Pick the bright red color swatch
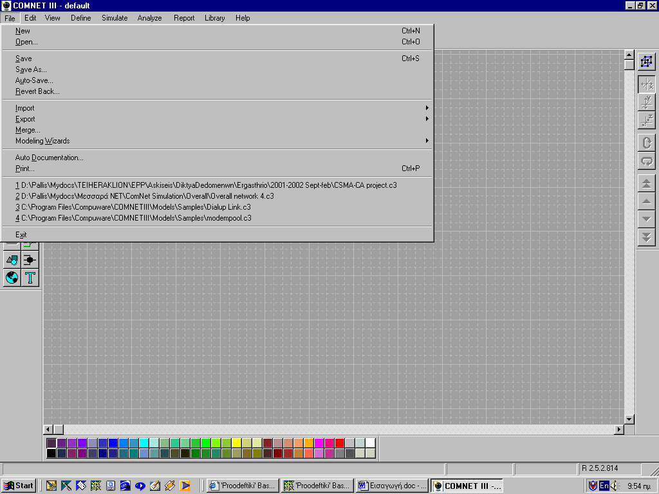659x494 pixels. pyautogui.click(x=339, y=443)
